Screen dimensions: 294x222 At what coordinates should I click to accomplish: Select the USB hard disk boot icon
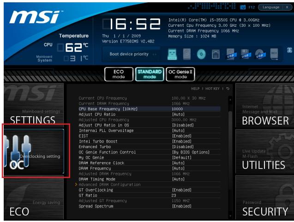tap(231, 54)
